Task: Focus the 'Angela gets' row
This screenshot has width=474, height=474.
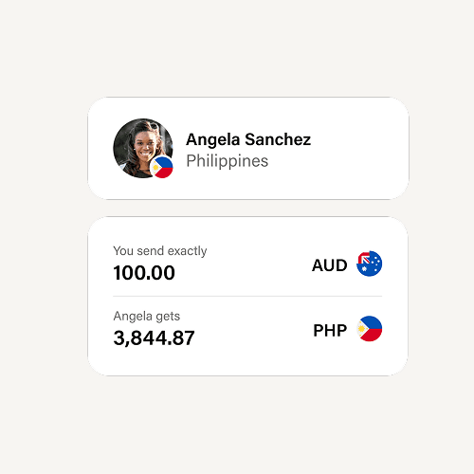Action: pos(247,329)
